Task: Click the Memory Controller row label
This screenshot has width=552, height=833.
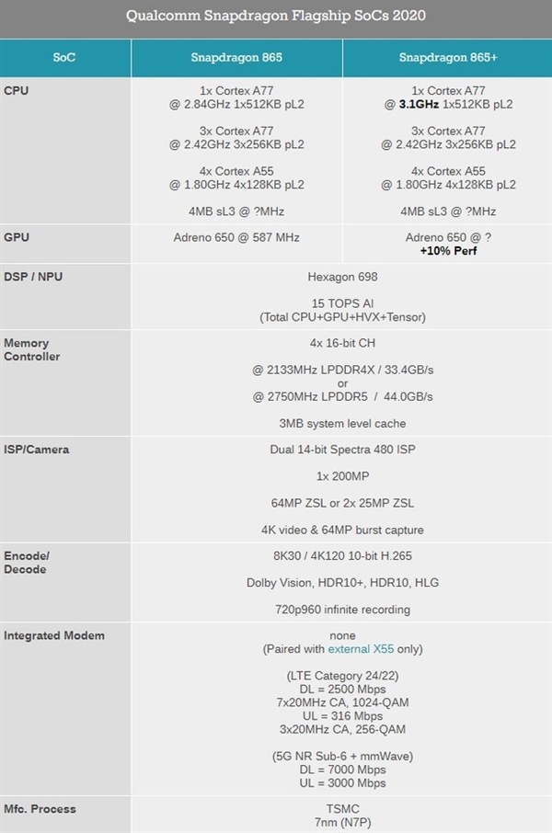Action: click(34, 349)
